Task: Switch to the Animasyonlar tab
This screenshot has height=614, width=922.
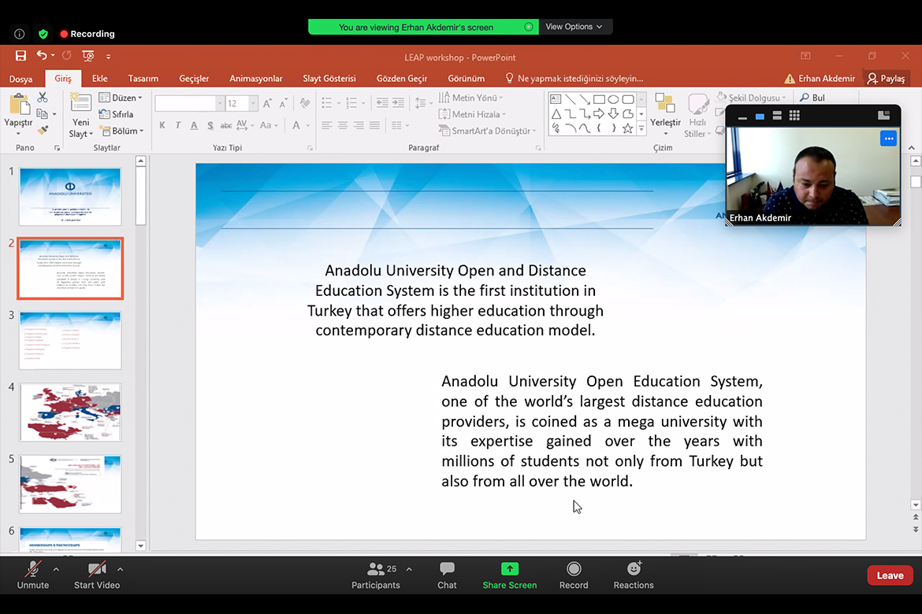Action: 255,79
